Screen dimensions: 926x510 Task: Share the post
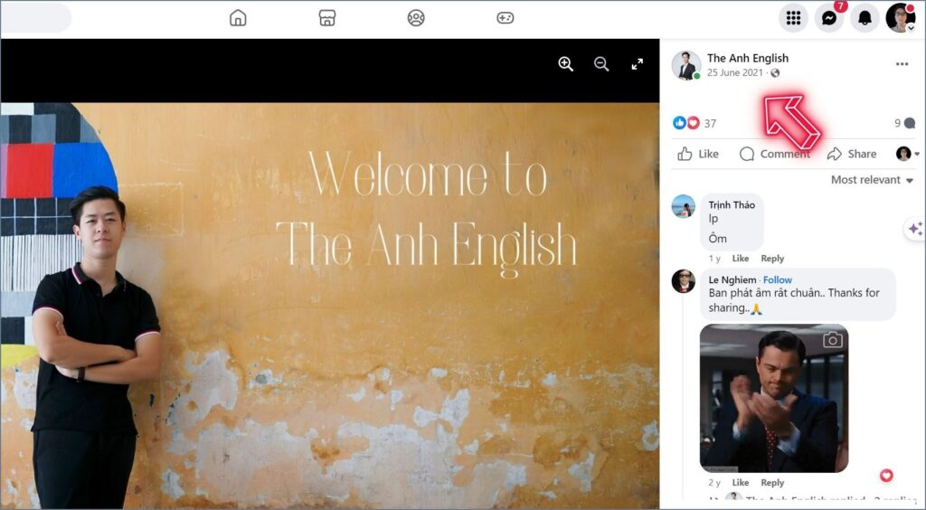[852, 154]
